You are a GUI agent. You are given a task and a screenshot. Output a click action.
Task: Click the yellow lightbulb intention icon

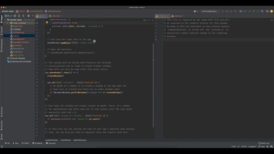47,23
